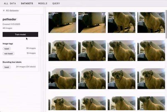167x112 pixels.
Task: Click the image grid vertical scrollbar
Action: pos(166,24)
